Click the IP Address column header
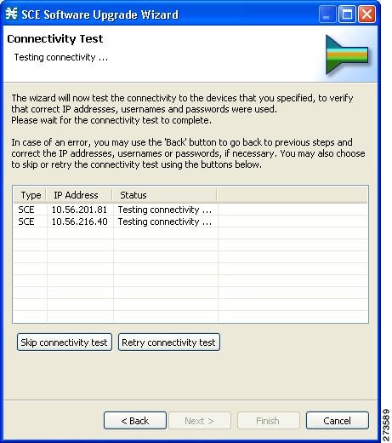 79,195
